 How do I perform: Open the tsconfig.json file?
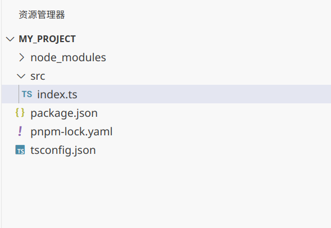(x=63, y=150)
